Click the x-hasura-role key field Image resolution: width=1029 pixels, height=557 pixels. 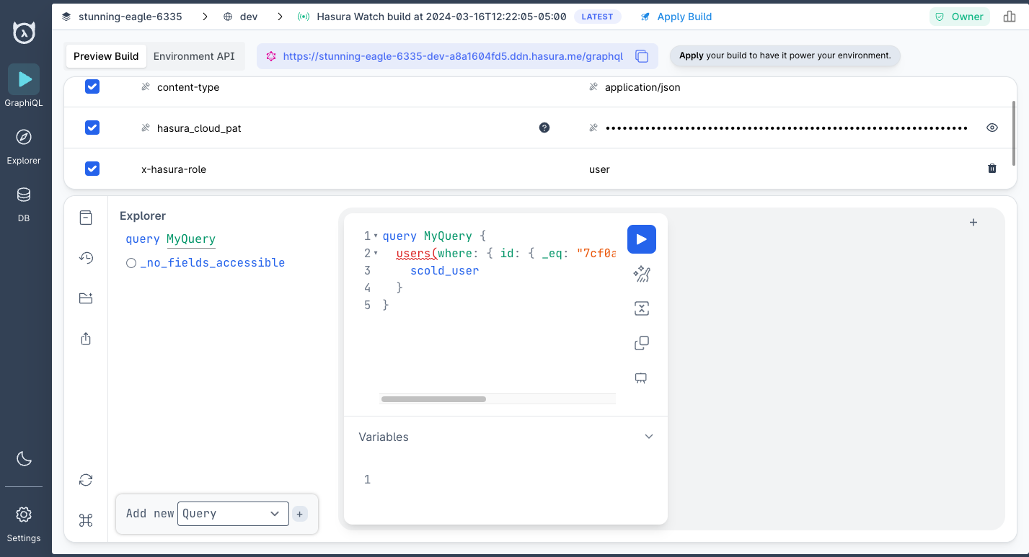174,169
